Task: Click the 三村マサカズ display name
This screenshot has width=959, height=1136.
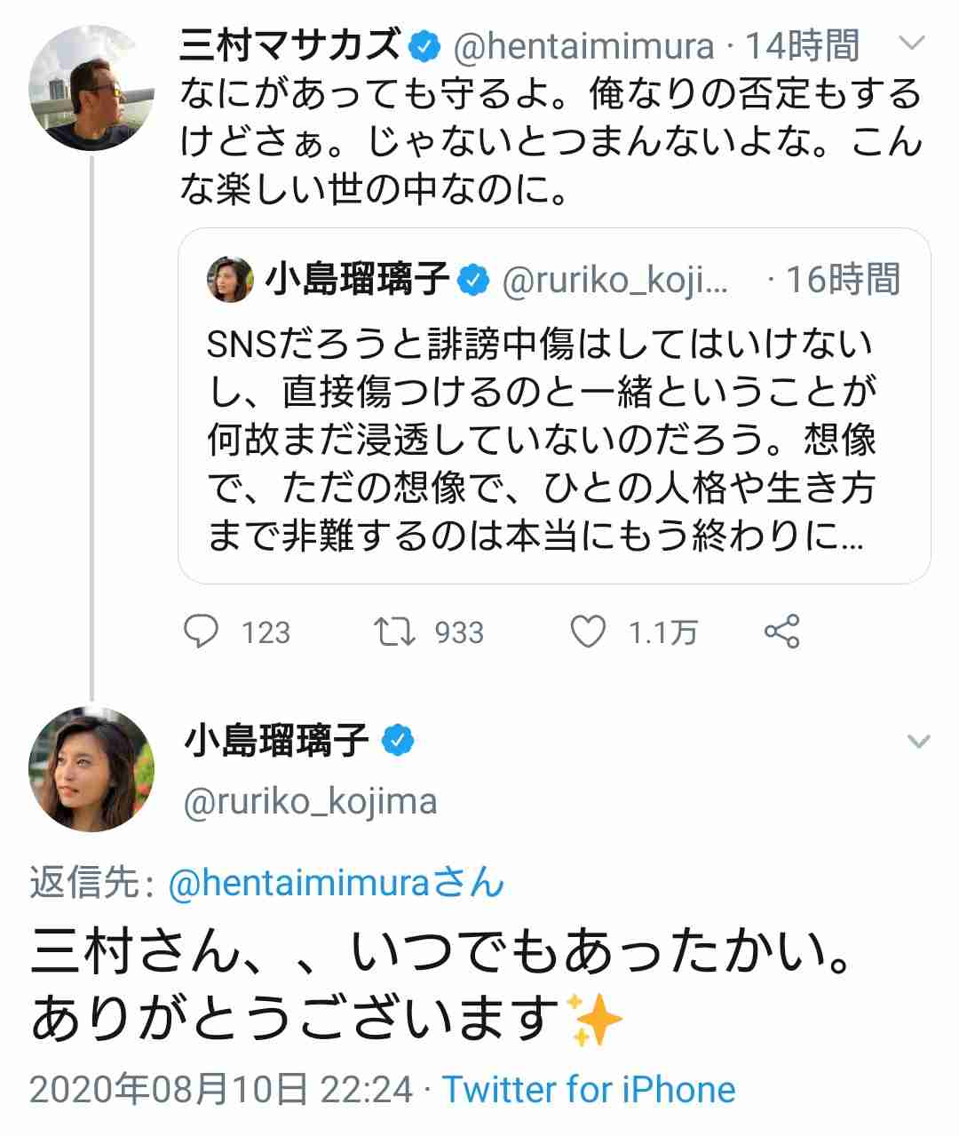Action: coord(290,44)
